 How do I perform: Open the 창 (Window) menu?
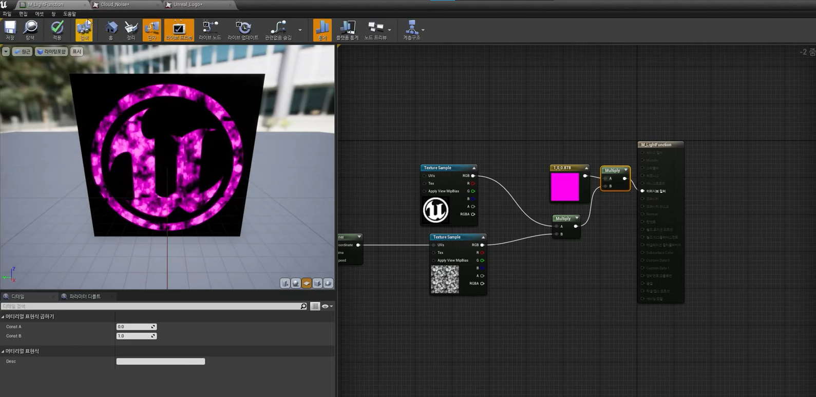click(53, 14)
